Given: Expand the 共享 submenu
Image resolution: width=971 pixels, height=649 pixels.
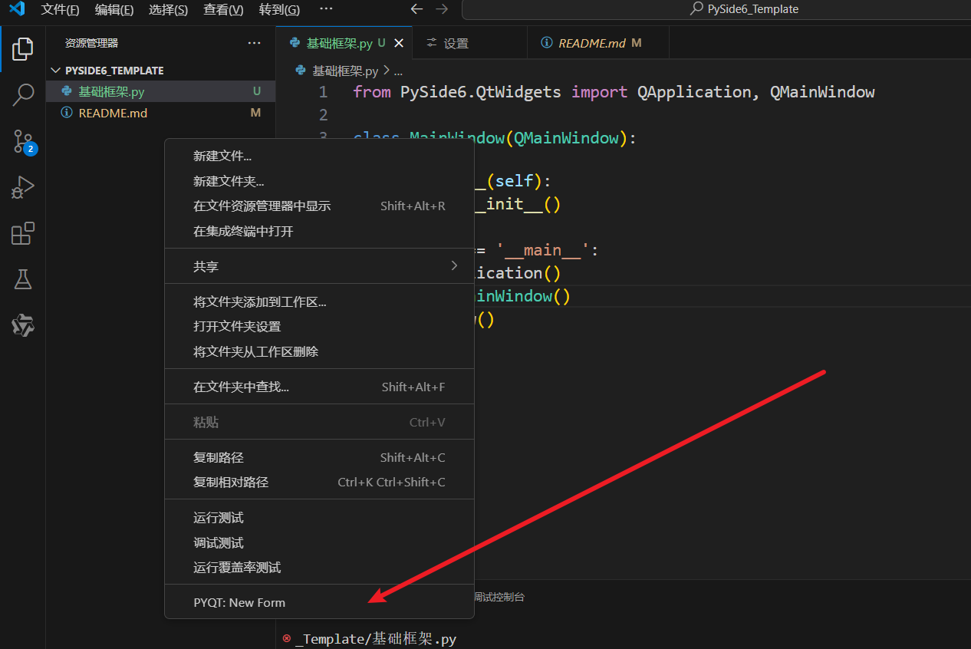Looking at the screenshot, I should tap(319, 266).
